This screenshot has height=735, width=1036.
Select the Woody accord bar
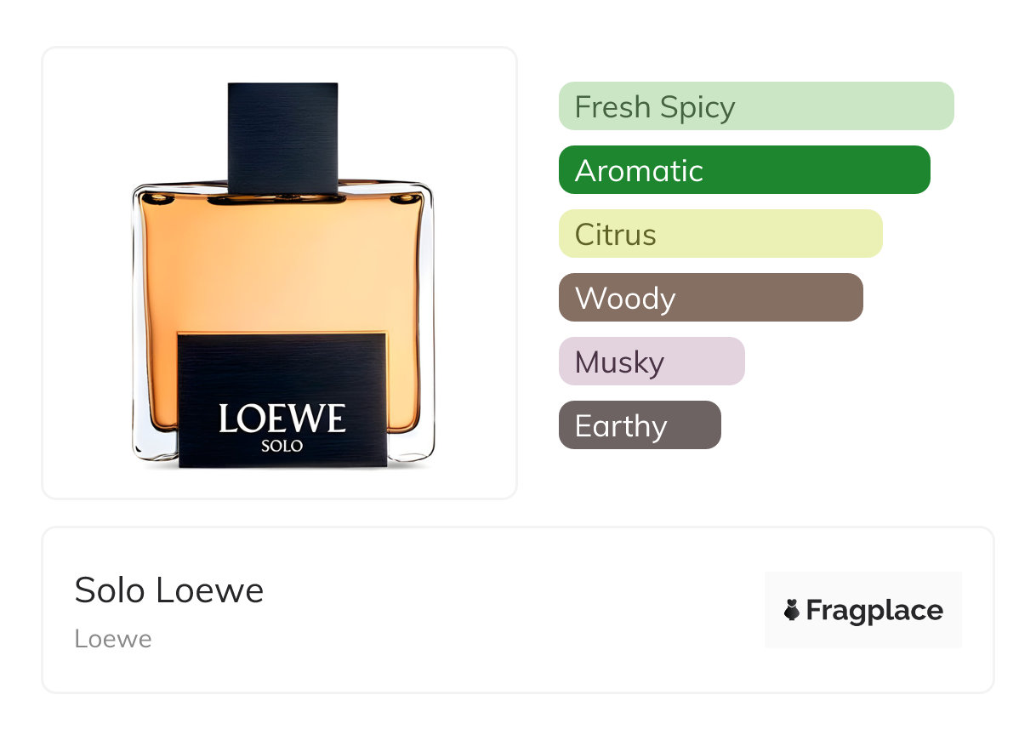711,298
